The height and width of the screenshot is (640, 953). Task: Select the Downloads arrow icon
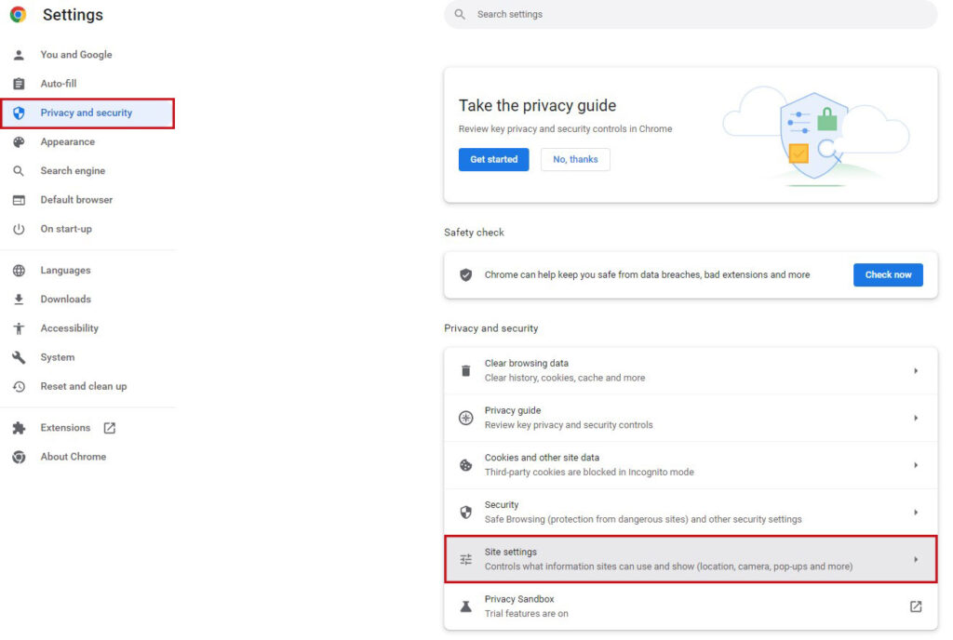[x=18, y=299]
